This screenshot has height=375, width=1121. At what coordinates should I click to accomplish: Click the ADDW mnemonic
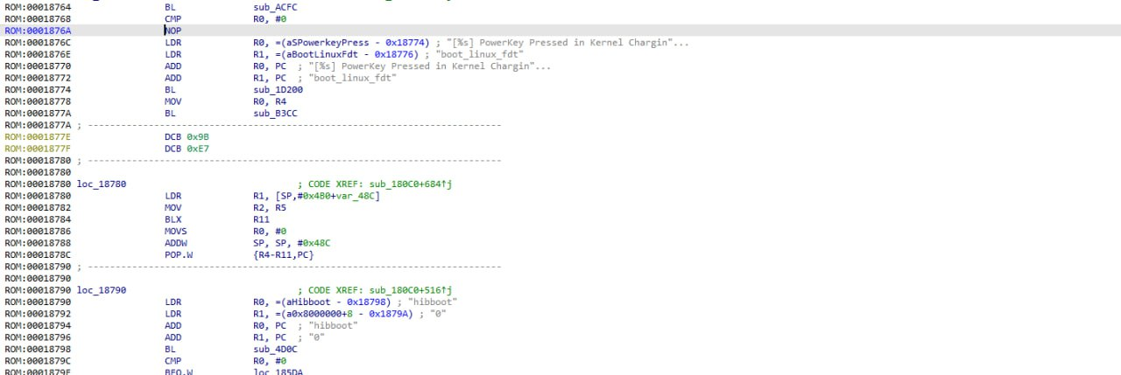coord(176,245)
